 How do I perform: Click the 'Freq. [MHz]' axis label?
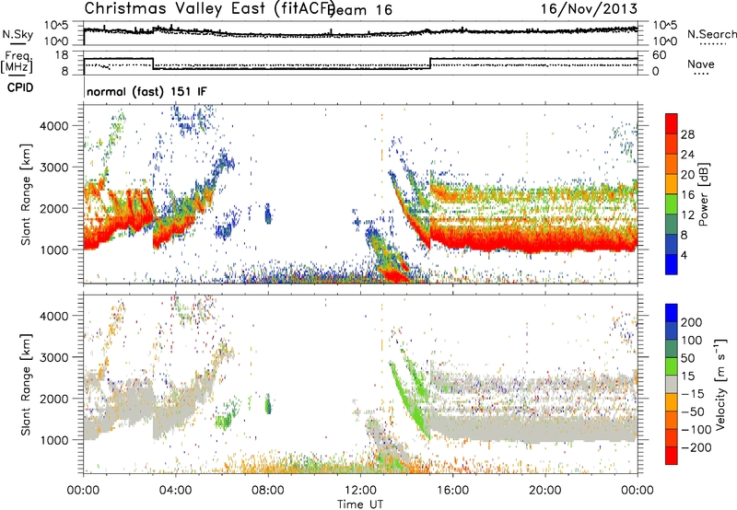(x=17, y=63)
